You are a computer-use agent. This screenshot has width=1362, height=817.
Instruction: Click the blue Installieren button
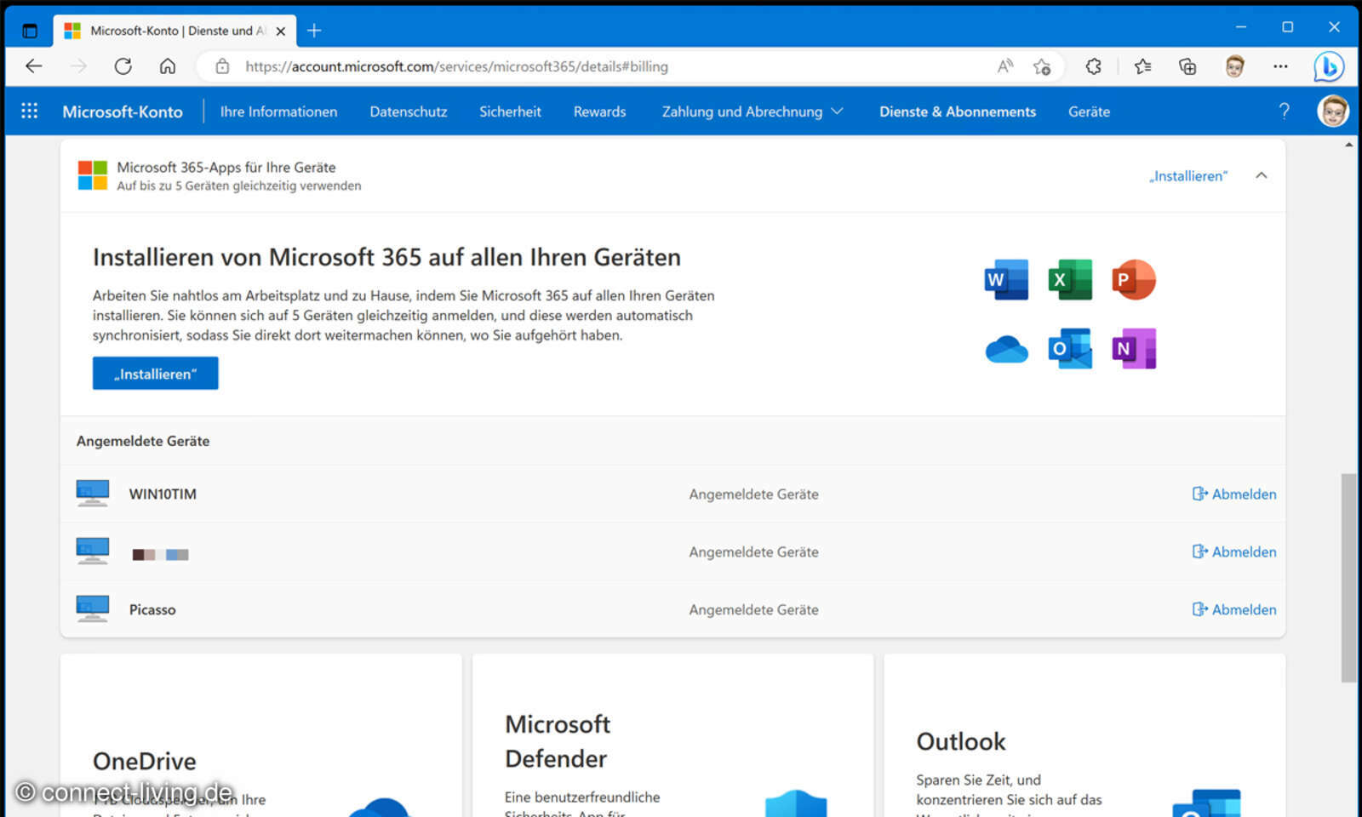[x=155, y=373]
